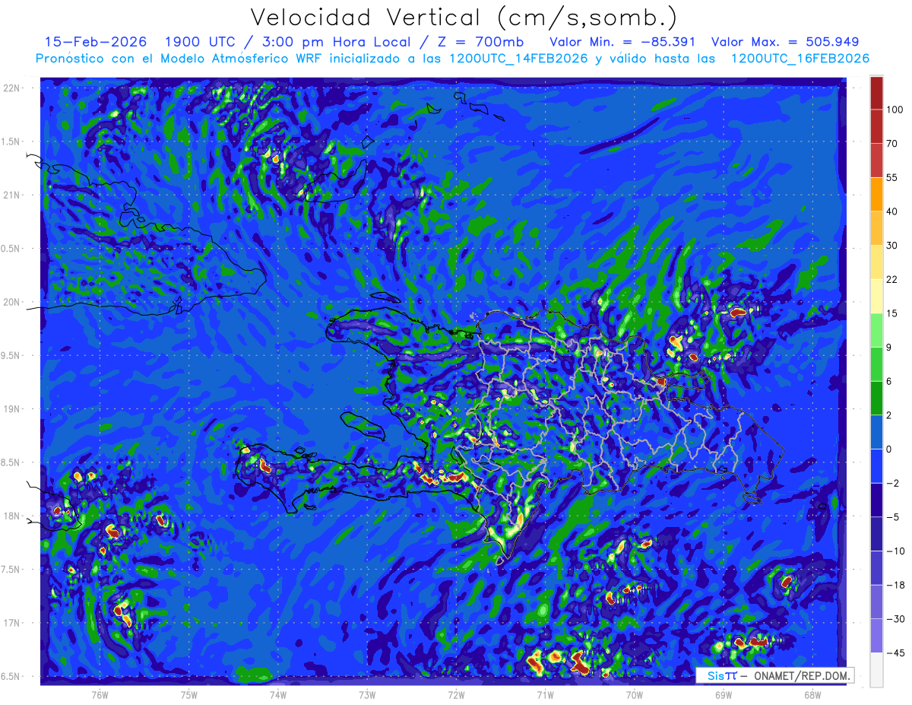Click longitude label '71W'
The width and height of the screenshot is (912, 705).
(x=545, y=694)
